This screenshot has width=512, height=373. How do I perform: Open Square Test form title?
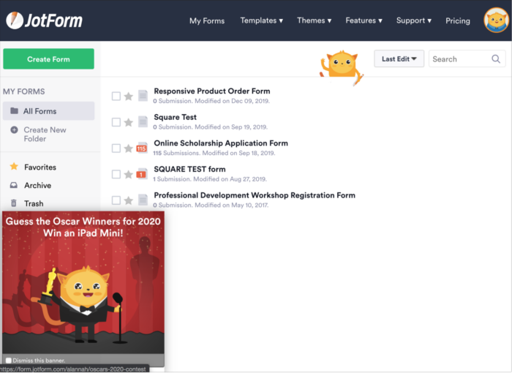tap(175, 117)
